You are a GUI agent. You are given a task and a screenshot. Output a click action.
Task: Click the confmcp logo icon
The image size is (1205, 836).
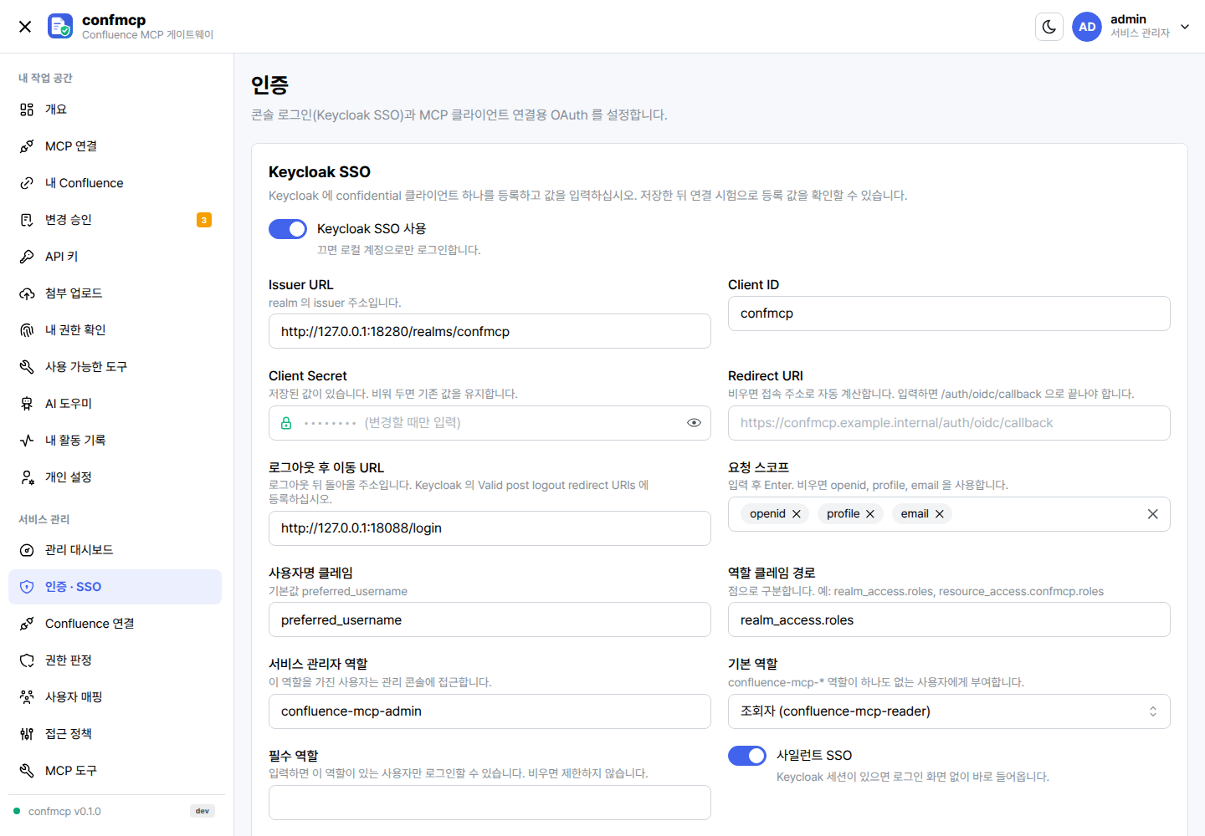[x=60, y=27]
